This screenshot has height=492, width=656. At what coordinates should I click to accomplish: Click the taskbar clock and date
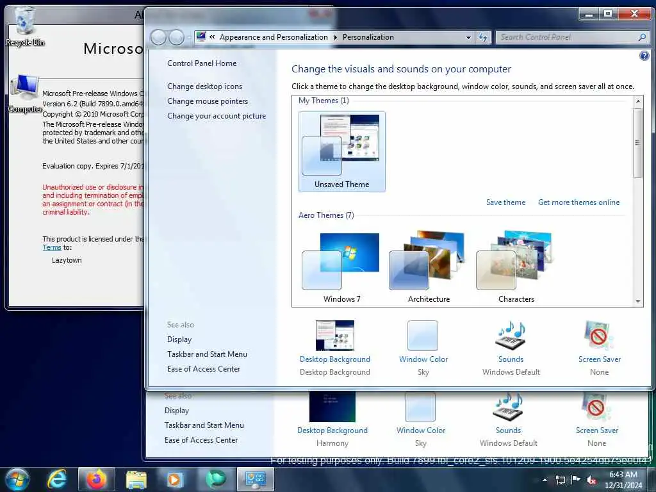(x=623, y=480)
